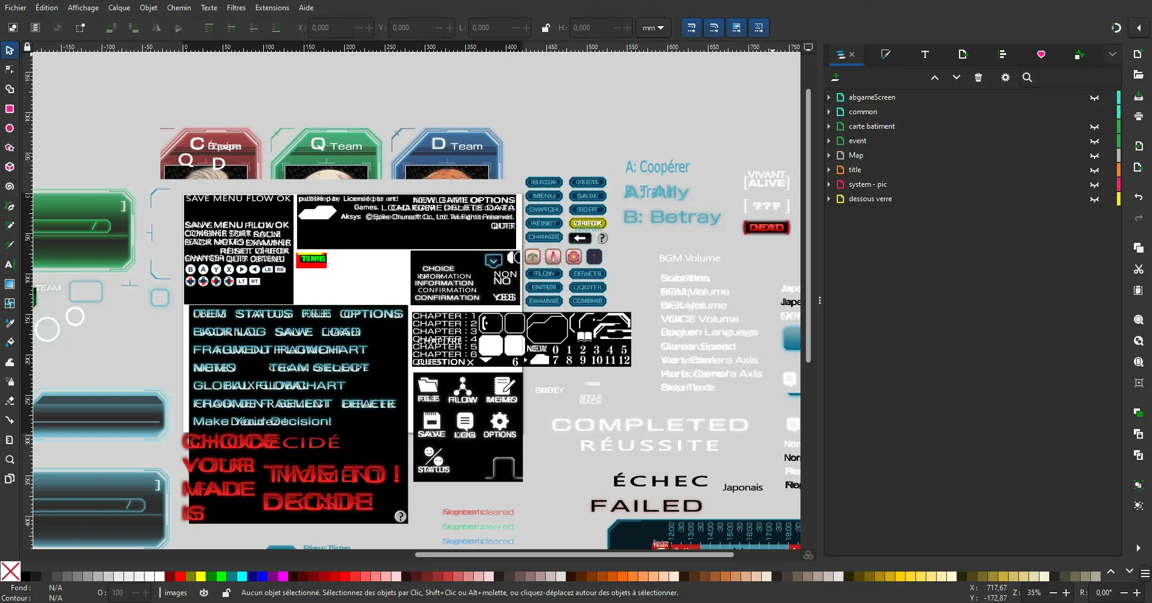Toggle visibility of dessous verre layer

[x=1094, y=199]
